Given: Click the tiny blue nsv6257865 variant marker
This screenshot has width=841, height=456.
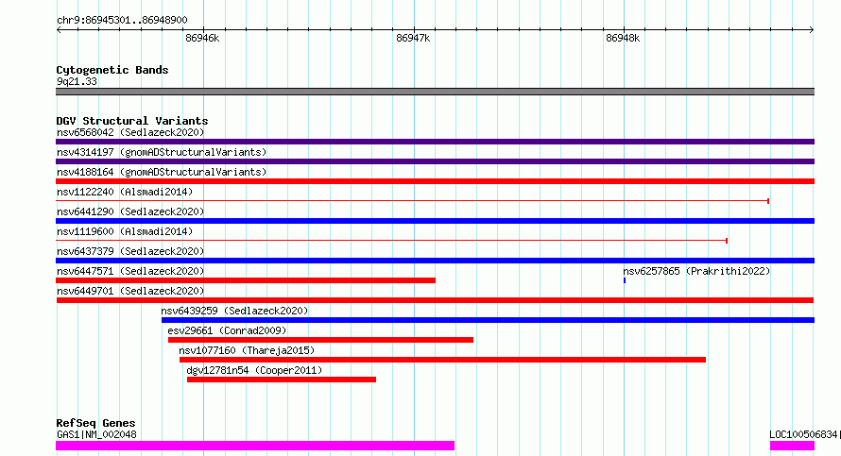Looking at the screenshot, I should [625, 280].
